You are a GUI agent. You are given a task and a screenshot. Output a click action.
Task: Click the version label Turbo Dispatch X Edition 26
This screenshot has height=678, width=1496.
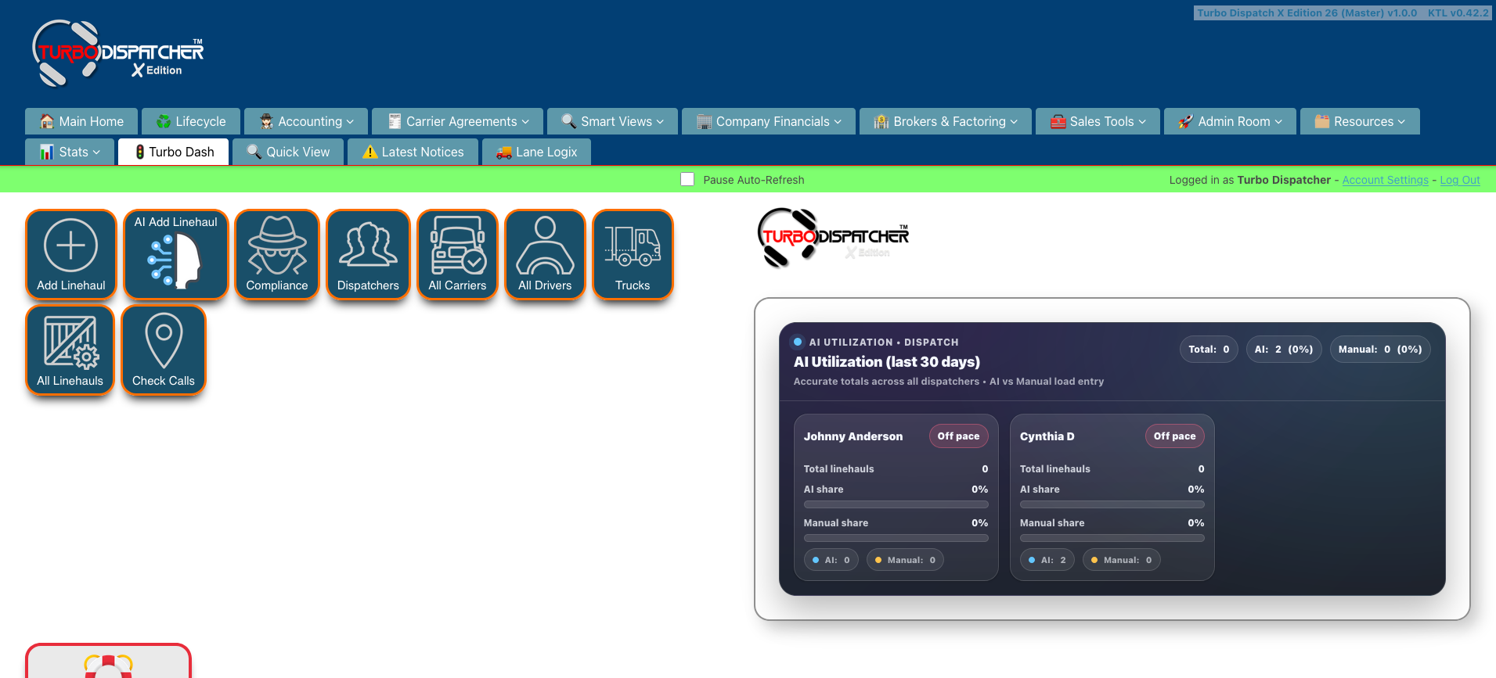tap(1307, 13)
